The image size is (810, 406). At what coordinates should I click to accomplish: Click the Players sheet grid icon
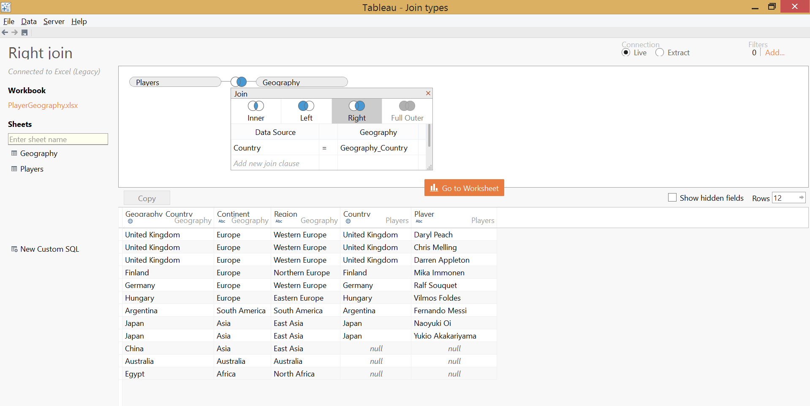point(14,169)
